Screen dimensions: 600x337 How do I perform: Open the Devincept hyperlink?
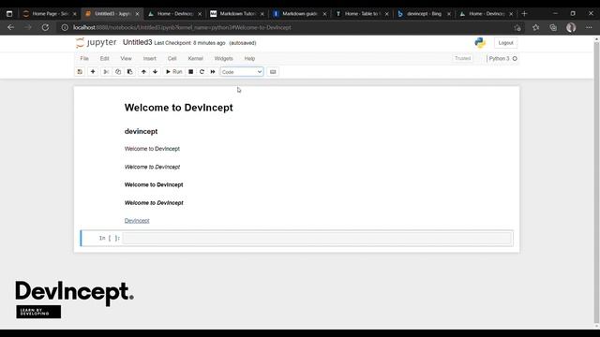[x=137, y=221]
